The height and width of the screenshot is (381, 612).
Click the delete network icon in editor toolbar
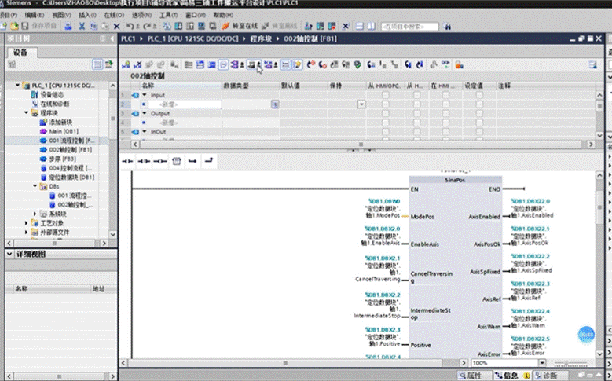click(x=137, y=64)
